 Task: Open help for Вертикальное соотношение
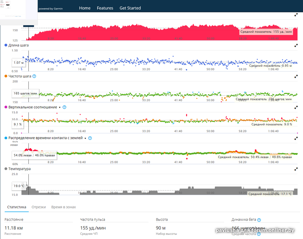(x=64, y=107)
